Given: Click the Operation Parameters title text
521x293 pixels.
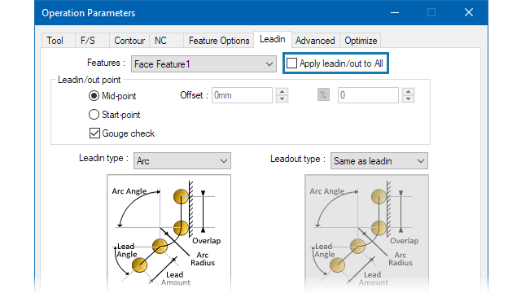Looking at the screenshot, I should coord(89,13).
